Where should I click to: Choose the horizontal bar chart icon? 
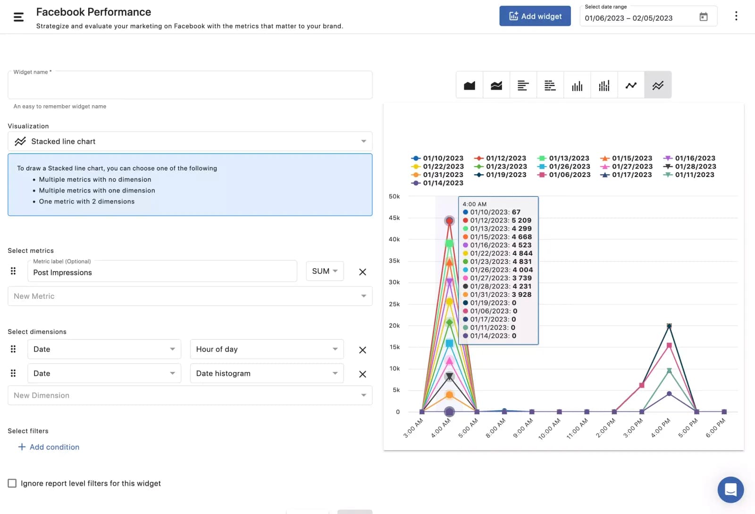523,85
